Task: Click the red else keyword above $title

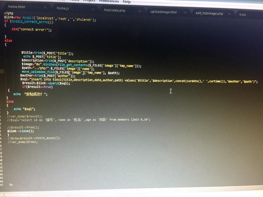Action: (8, 41)
